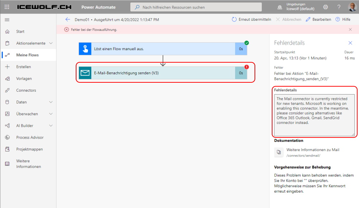The image size is (359, 208).
Task: Click the mail envelope action icon
Action: (85, 73)
